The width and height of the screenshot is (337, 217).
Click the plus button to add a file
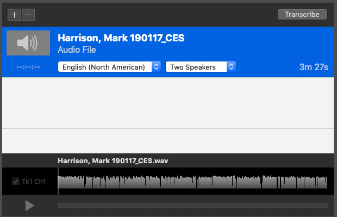[14, 15]
